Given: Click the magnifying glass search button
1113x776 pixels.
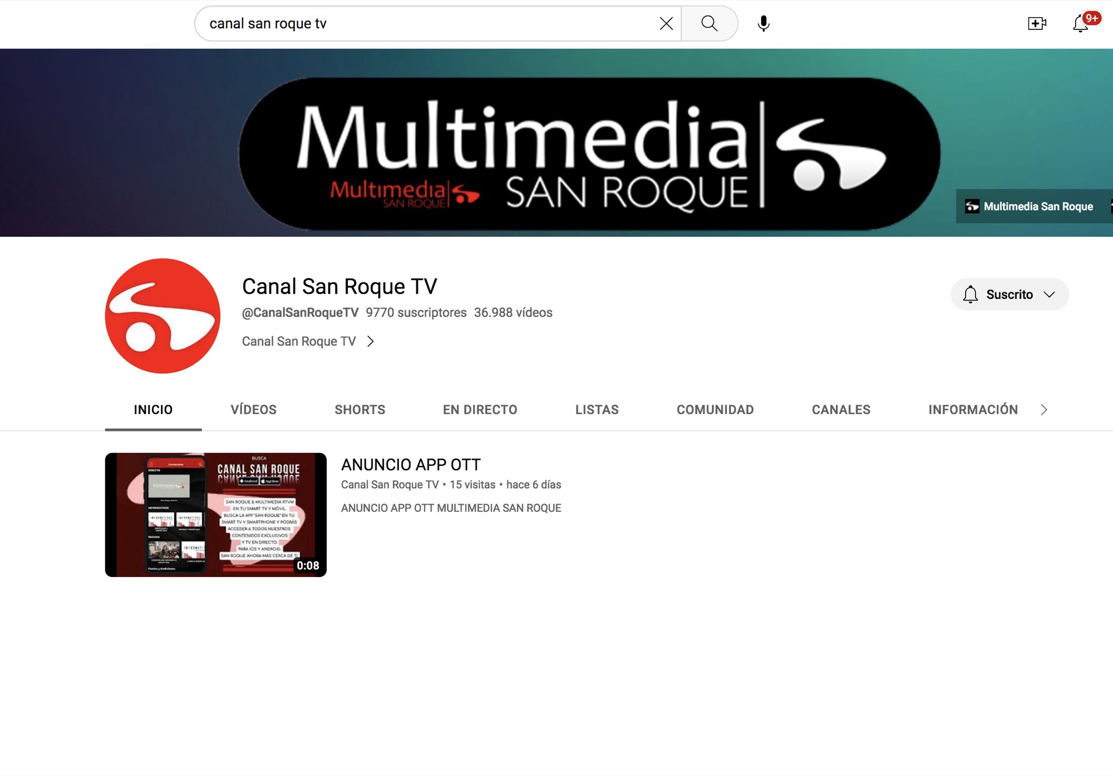Looking at the screenshot, I should click(x=709, y=23).
